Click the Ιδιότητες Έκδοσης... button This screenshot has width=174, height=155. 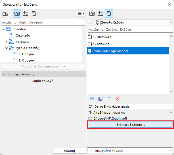click(x=130, y=125)
